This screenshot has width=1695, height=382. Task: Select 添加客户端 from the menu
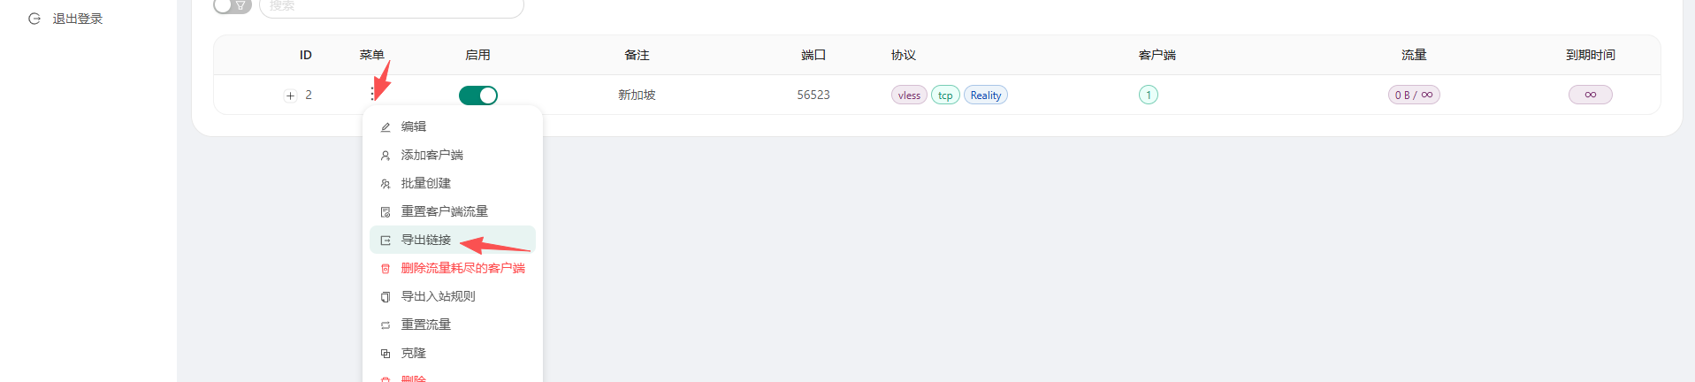pyautogui.click(x=431, y=155)
